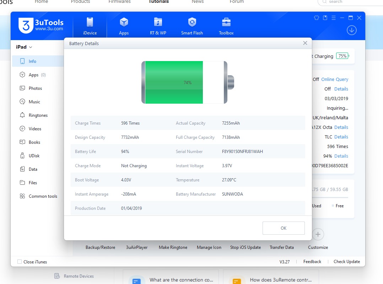Open the Toolbox tab
383x284 pixels.
226,26
